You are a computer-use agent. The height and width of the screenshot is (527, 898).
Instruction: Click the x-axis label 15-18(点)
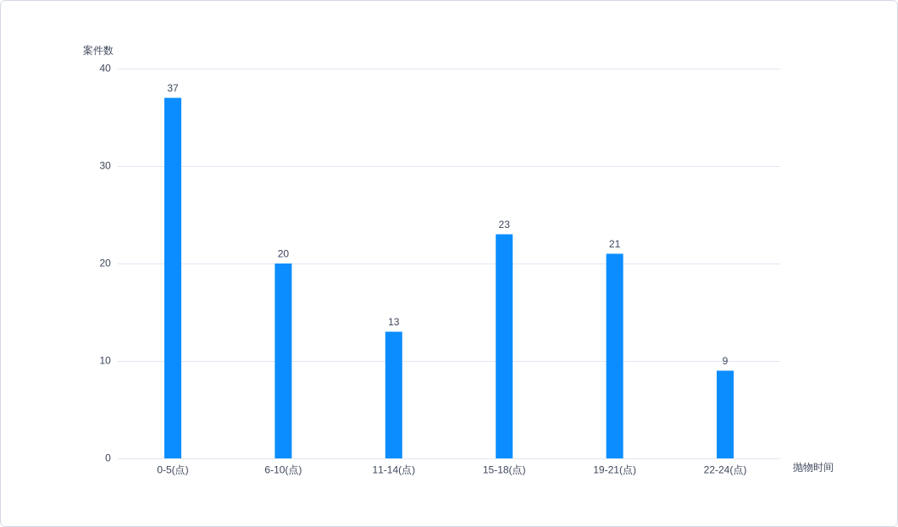(x=504, y=469)
